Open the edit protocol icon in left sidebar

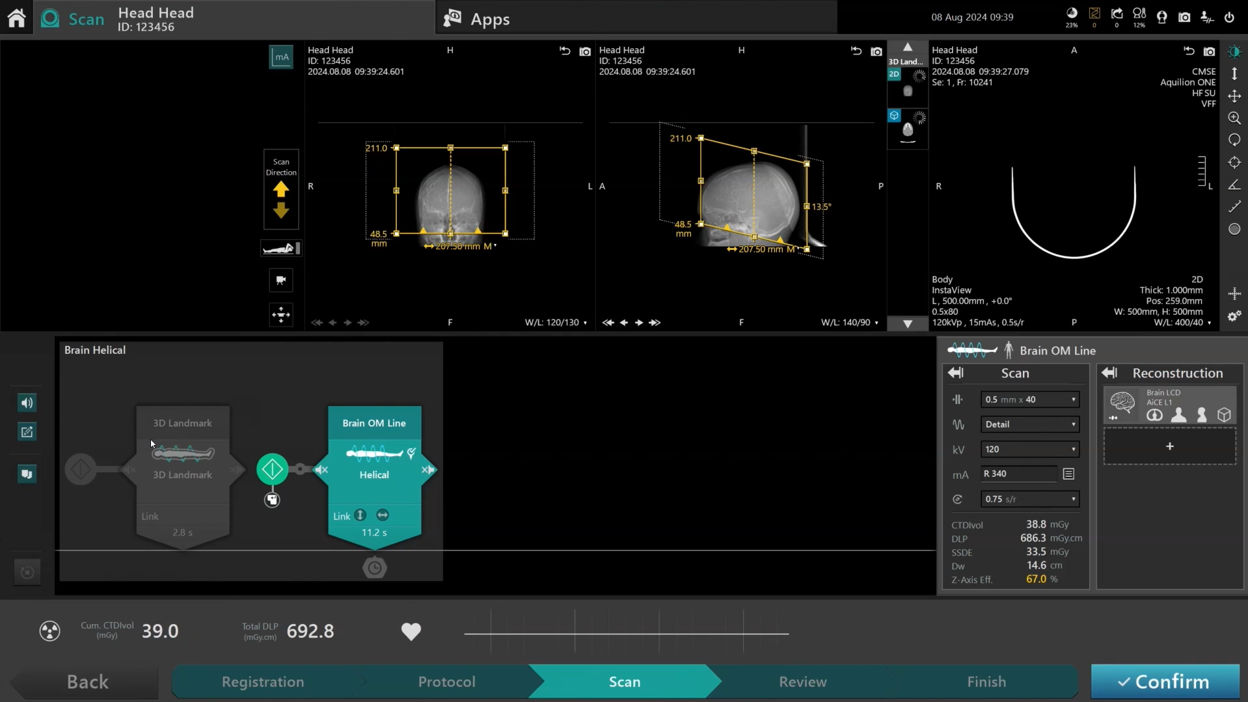(27, 432)
